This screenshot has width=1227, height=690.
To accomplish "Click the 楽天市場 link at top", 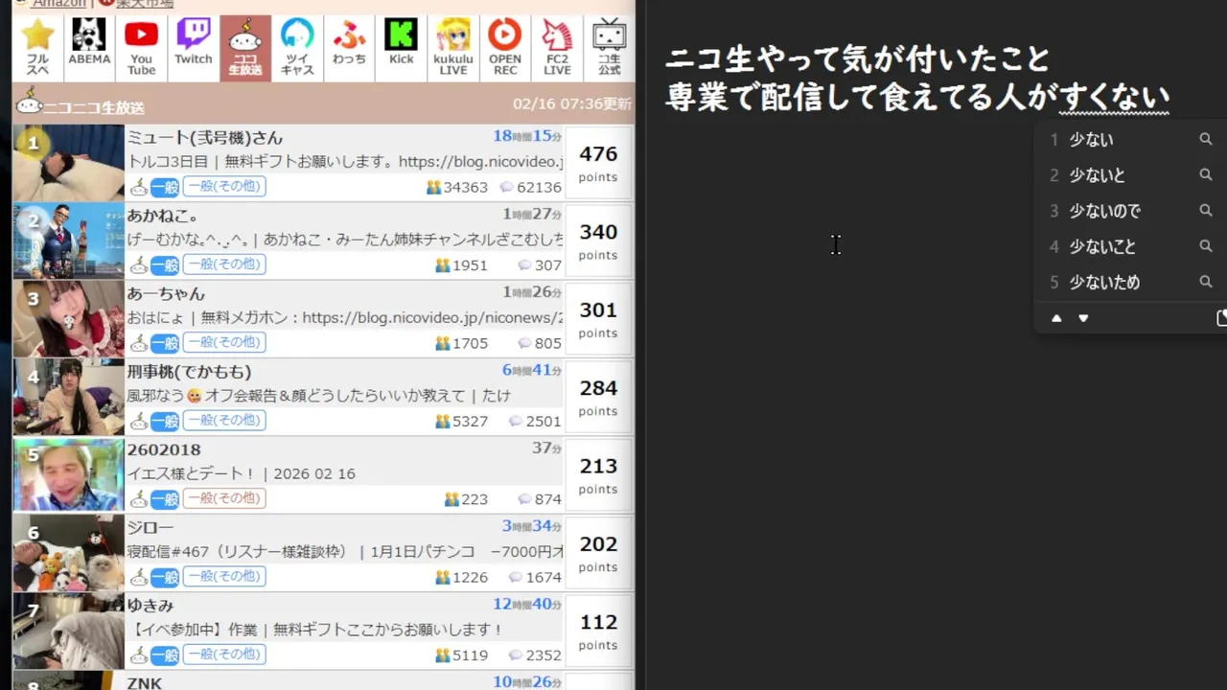I will coord(145,4).
